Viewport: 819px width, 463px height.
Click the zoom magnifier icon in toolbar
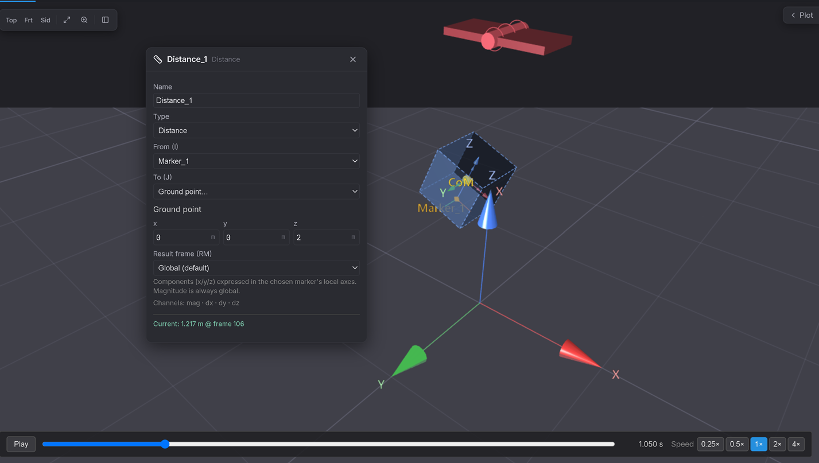click(x=84, y=20)
